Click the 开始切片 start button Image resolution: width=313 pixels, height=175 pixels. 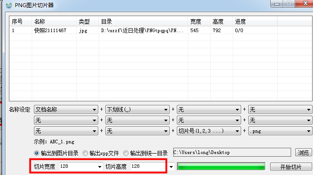[291, 167]
